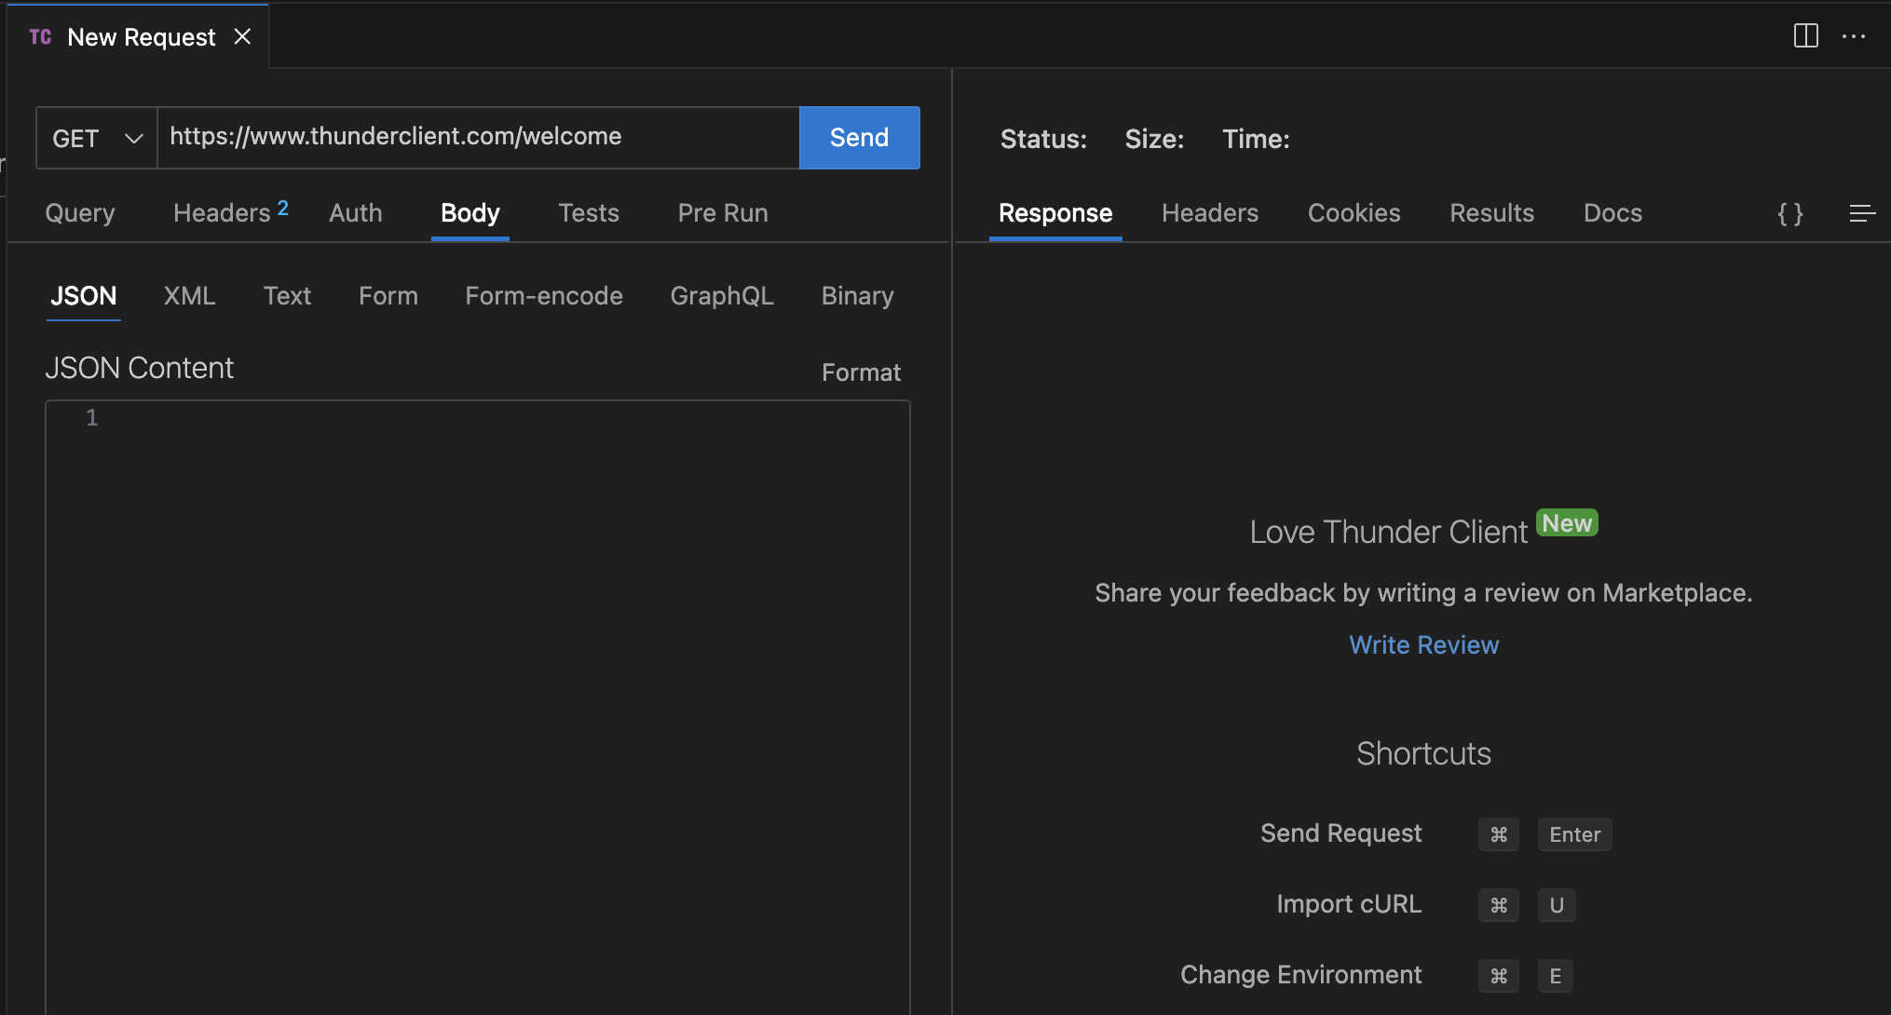
Task: Select the Pre Run tab
Action: [722, 213]
